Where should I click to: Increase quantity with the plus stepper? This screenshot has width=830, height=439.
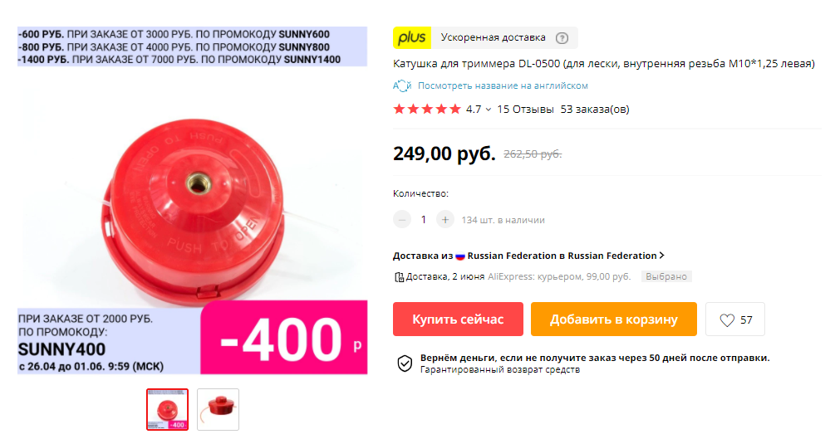(445, 219)
